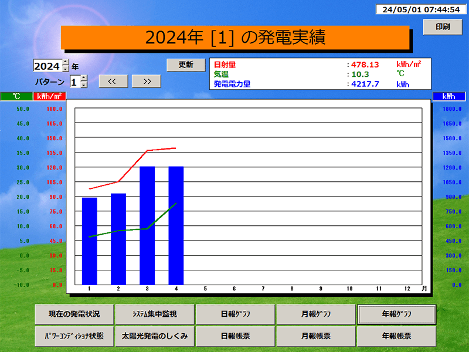The image size is (469, 352).
Task: Open the 日報帳票 report
Action: click(236, 336)
